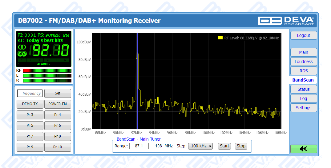Click the range start field 87.1
Image resolution: width=331 pixels, height=168 pixels.
136,146
